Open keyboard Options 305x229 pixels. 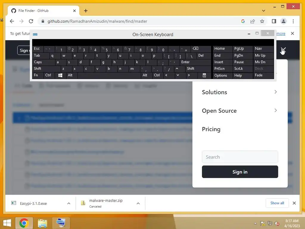(222, 75)
